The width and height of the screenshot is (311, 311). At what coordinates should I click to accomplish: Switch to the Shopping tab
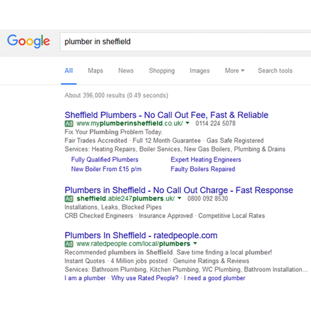[x=162, y=71]
